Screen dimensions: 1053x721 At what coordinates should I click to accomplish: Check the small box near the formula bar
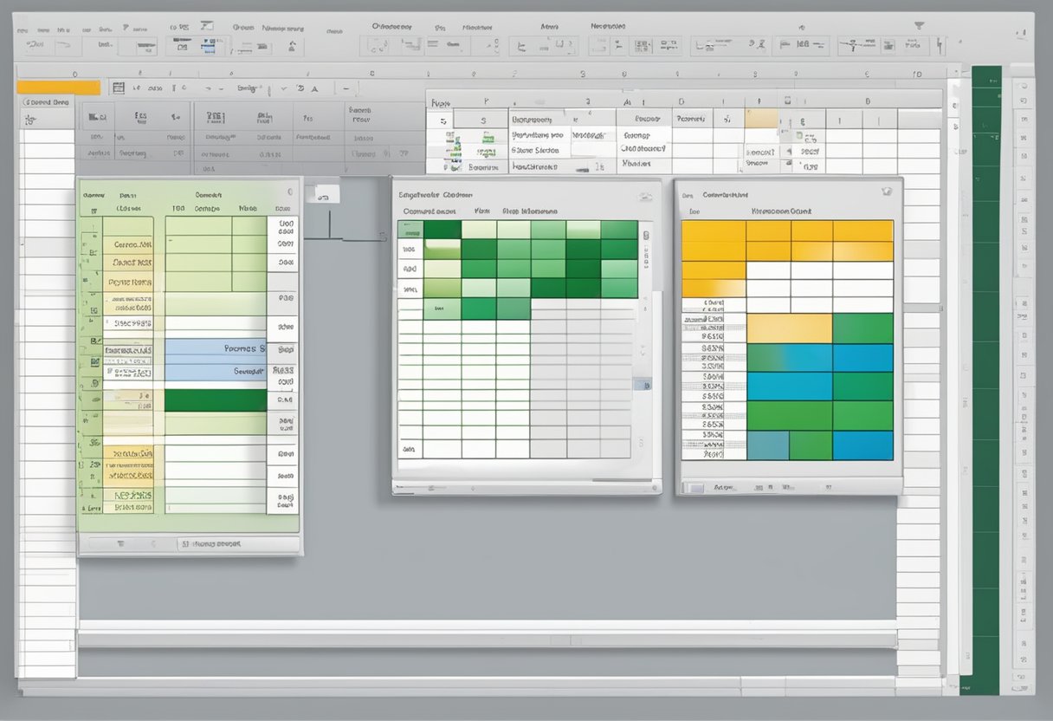(x=119, y=87)
